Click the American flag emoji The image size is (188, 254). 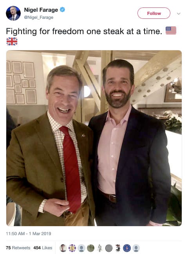click(171, 31)
